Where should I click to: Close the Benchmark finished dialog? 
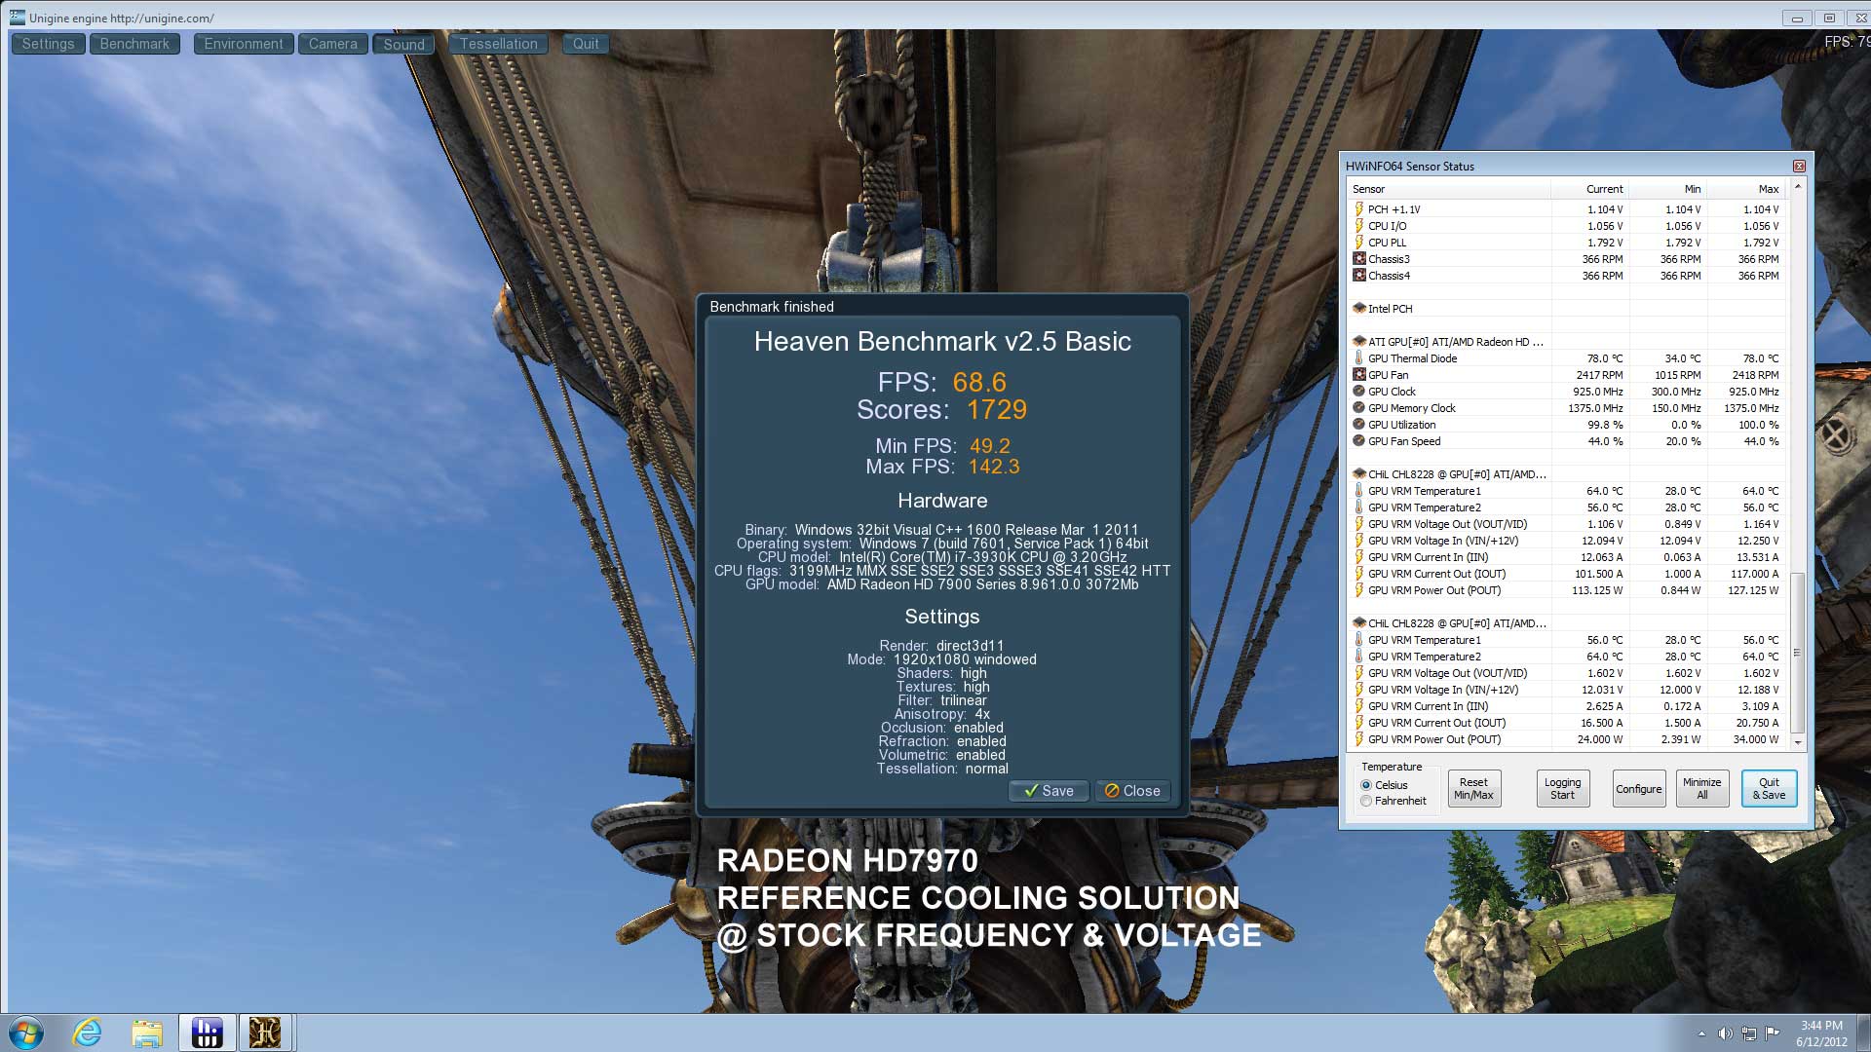pyautogui.click(x=1132, y=791)
